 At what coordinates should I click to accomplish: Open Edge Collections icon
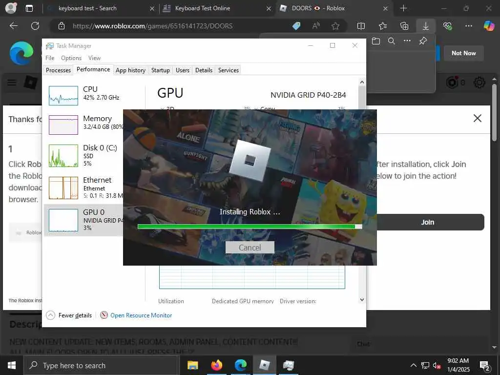(x=404, y=26)
